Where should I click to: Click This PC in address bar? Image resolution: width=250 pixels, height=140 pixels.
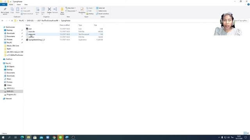click(x=21, y=21)
